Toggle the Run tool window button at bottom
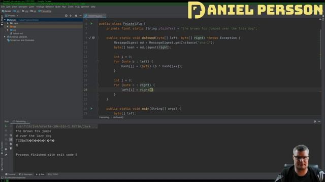Screen dimensions: 325x182 pos(40,174)
